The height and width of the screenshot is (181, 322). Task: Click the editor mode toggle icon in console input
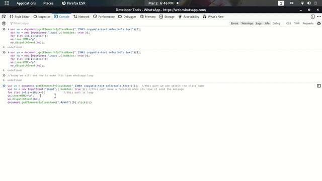pyautogui.click(x=318, y=86)
